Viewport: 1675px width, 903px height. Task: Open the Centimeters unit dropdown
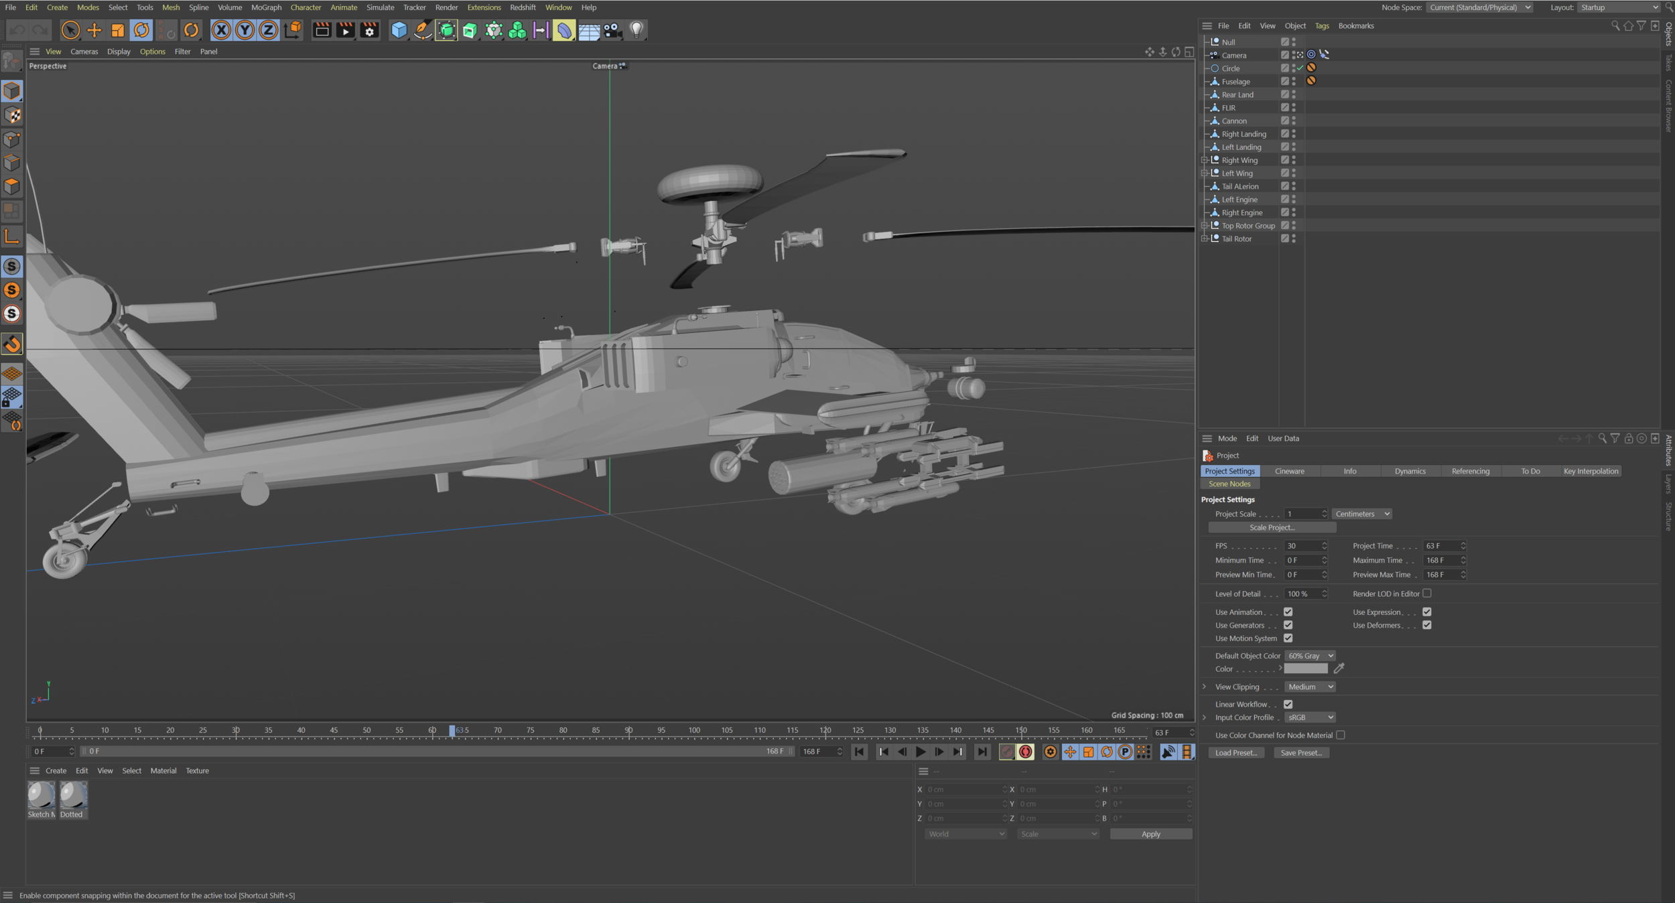[1361, 514]
